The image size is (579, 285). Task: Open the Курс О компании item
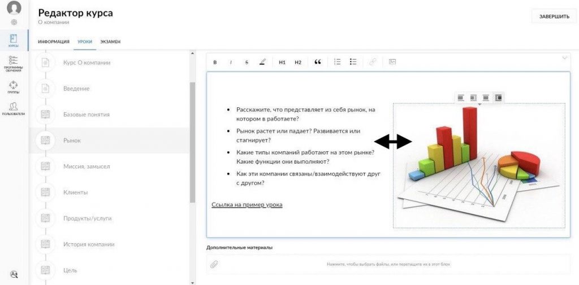pos(109,63)
